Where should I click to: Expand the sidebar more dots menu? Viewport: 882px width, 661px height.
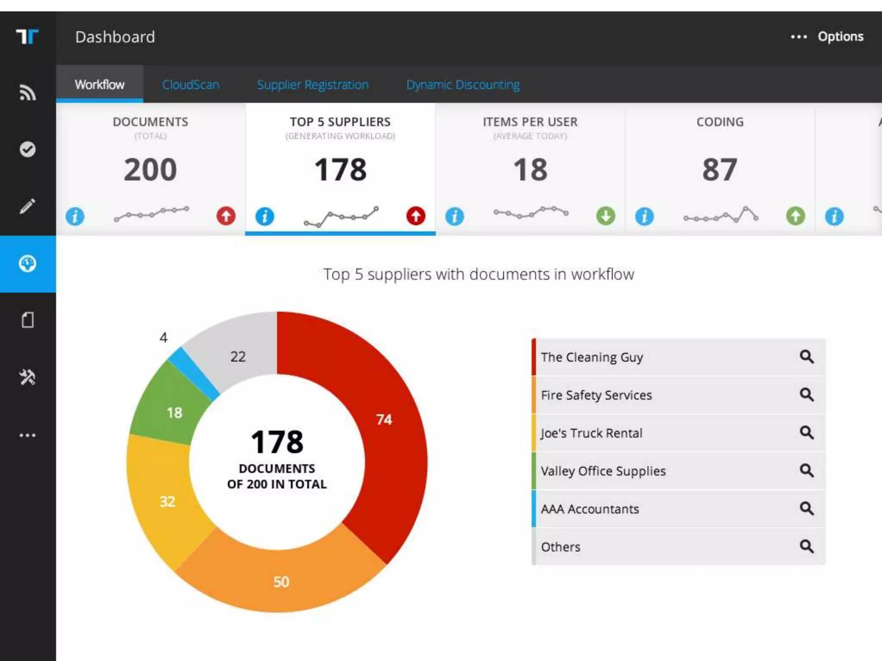[28, 435]
